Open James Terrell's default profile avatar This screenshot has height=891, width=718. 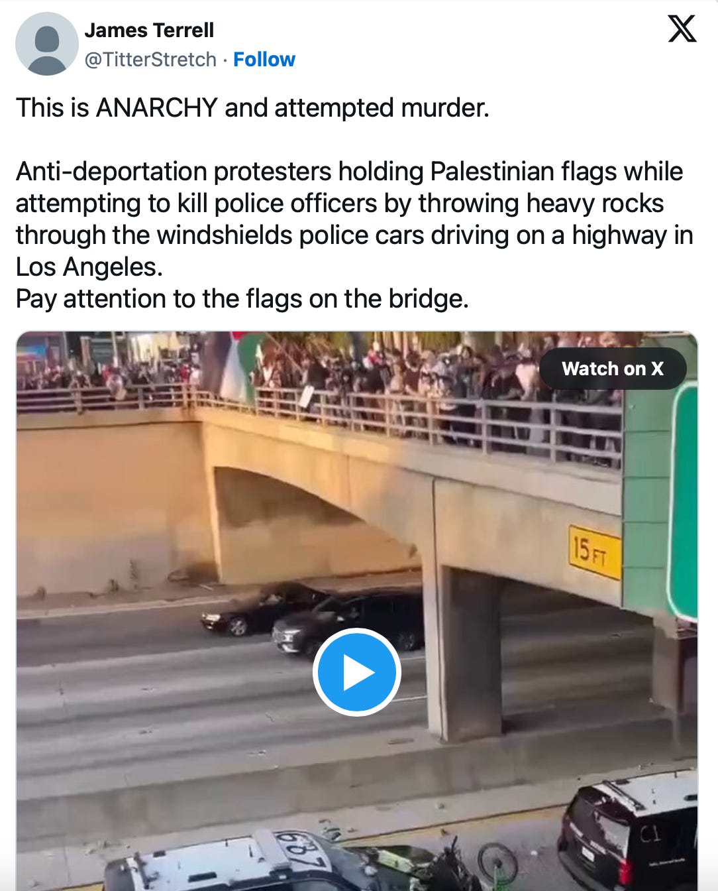click(x=46, y=44)
